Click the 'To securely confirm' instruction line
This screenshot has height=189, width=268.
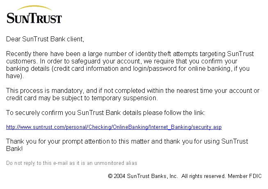coord(106,113)
